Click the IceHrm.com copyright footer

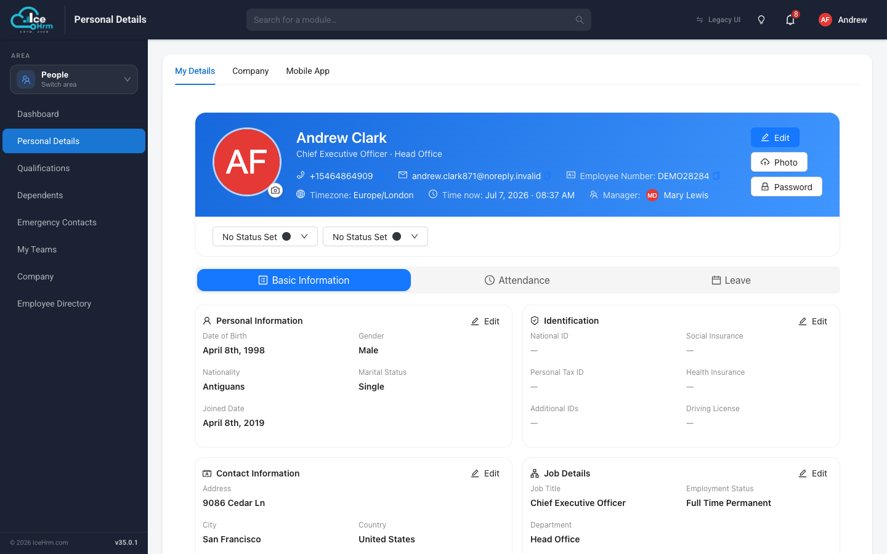coord(39,542)
